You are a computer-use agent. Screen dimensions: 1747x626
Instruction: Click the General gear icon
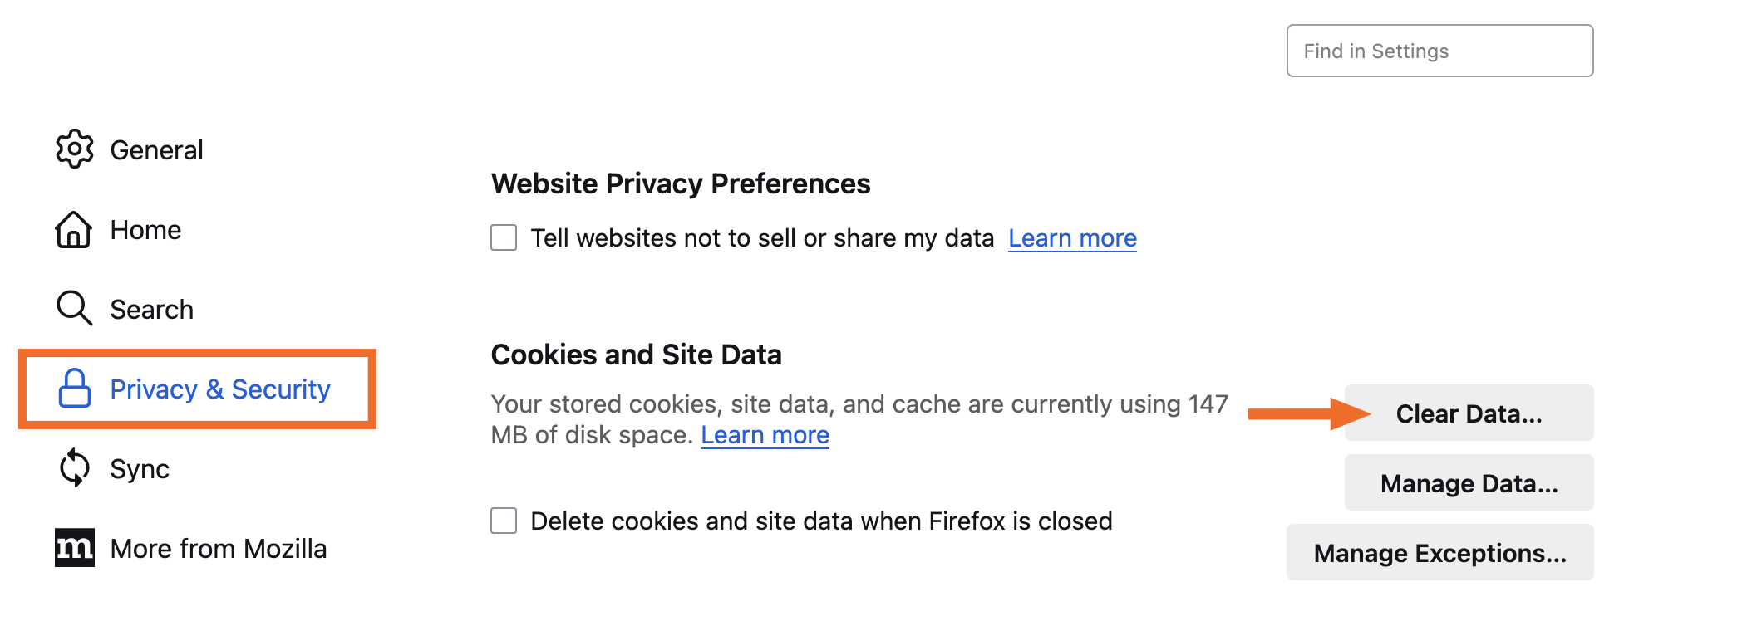[x=75, y=149]
